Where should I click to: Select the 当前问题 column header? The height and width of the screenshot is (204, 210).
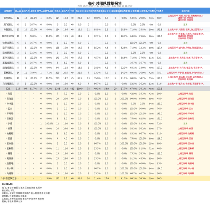pos(185,11)
